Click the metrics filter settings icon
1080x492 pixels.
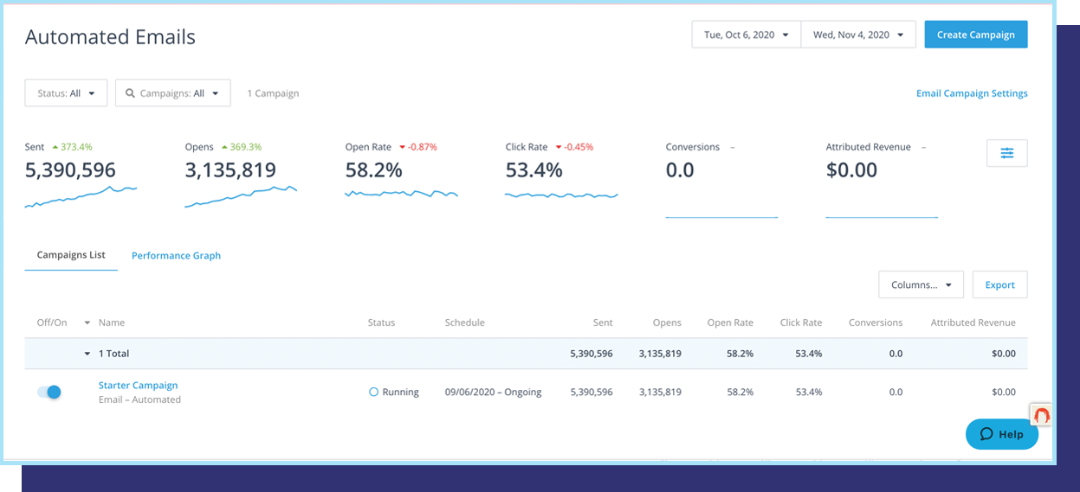[1006, 153]
